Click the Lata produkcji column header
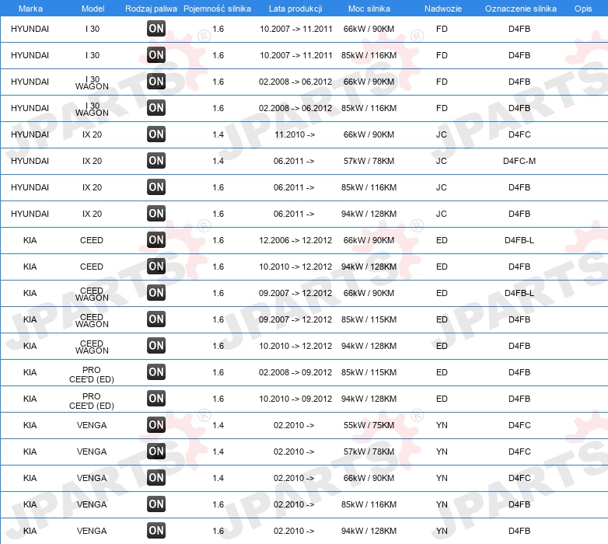 295,9
